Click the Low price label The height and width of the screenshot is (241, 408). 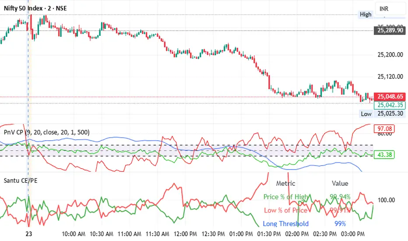pyautogui.click(x=366, y=114)
